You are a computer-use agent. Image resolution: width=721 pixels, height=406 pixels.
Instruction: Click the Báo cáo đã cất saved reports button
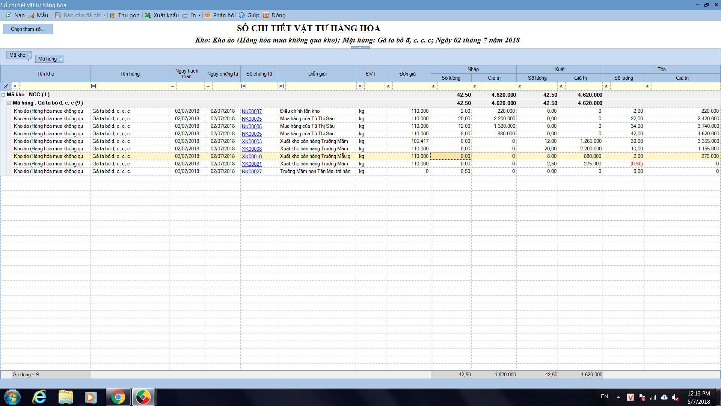pyautogui.click(x=78, y=15)
